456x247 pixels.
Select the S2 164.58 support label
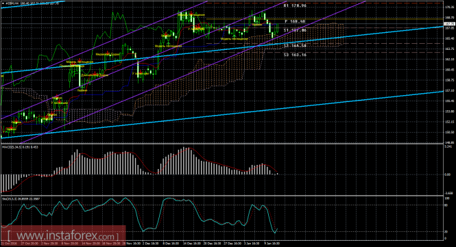click(295, 46)
